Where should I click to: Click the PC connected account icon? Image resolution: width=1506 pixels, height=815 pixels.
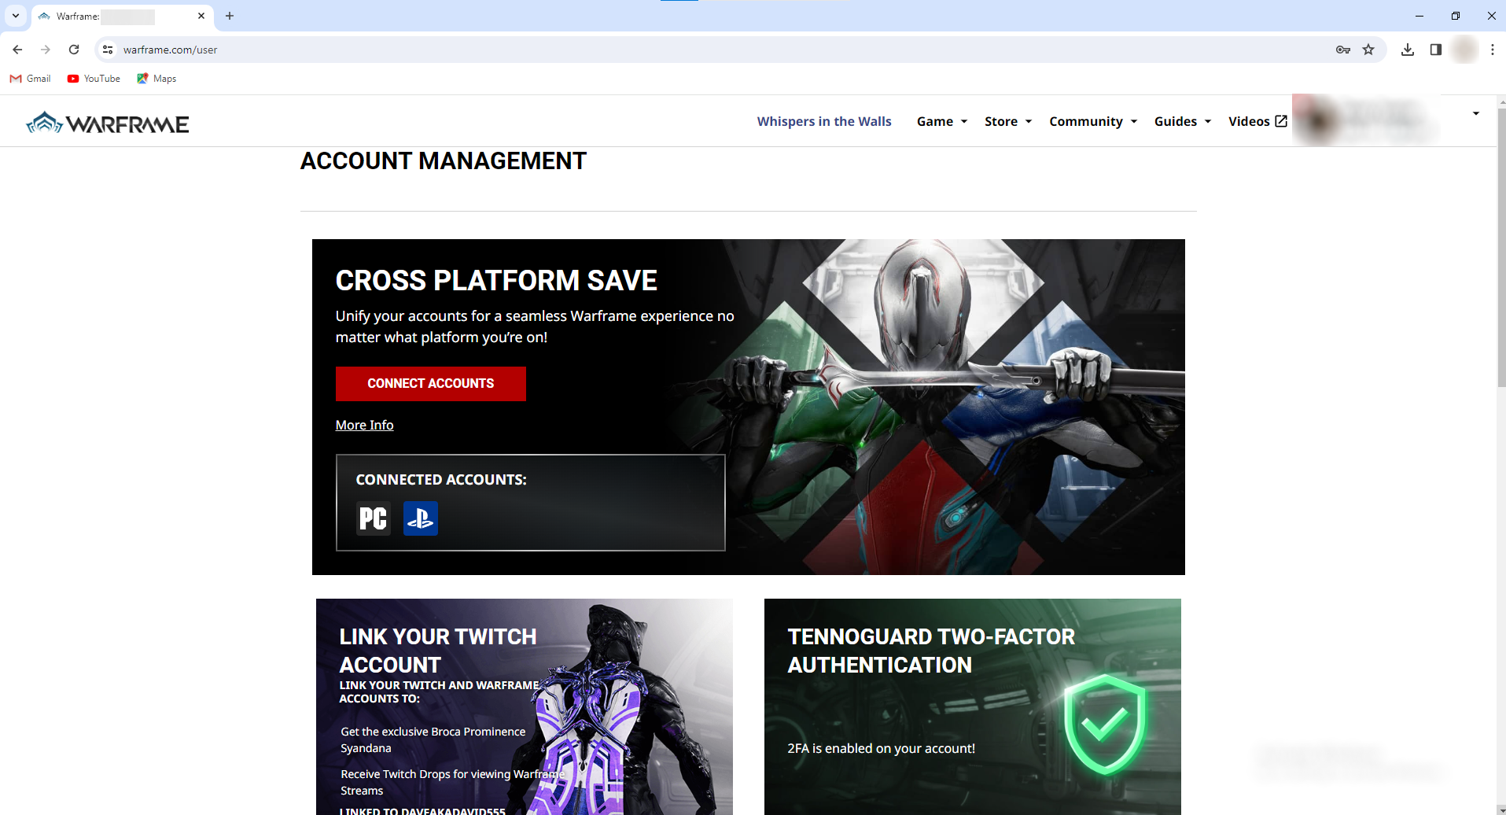coord(374,518)
